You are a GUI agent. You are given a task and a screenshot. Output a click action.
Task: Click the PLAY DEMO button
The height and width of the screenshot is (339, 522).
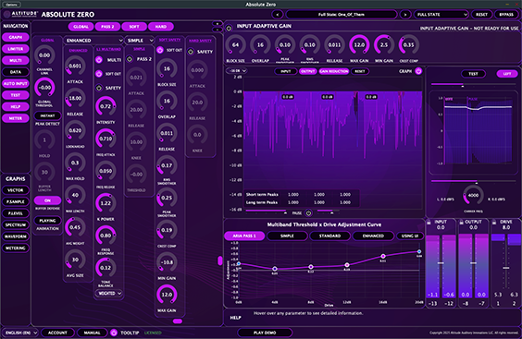coord(265,333)
